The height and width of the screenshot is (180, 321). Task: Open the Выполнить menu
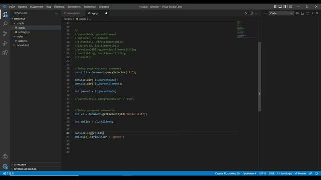(74, 7)
